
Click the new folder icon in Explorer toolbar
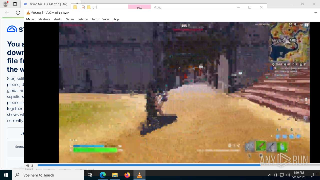88,7
